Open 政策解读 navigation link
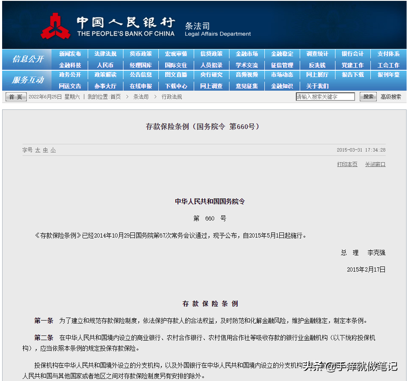 click(x=105, y=74)
